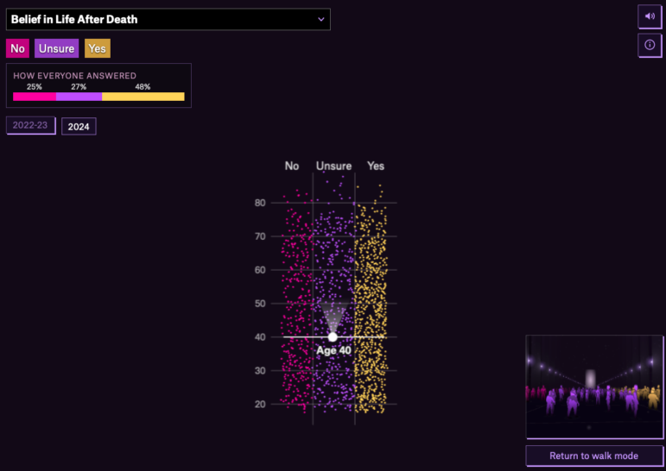Click the 60 age axis label
This screenshot has width=666, height=471.
click(260, 270)
